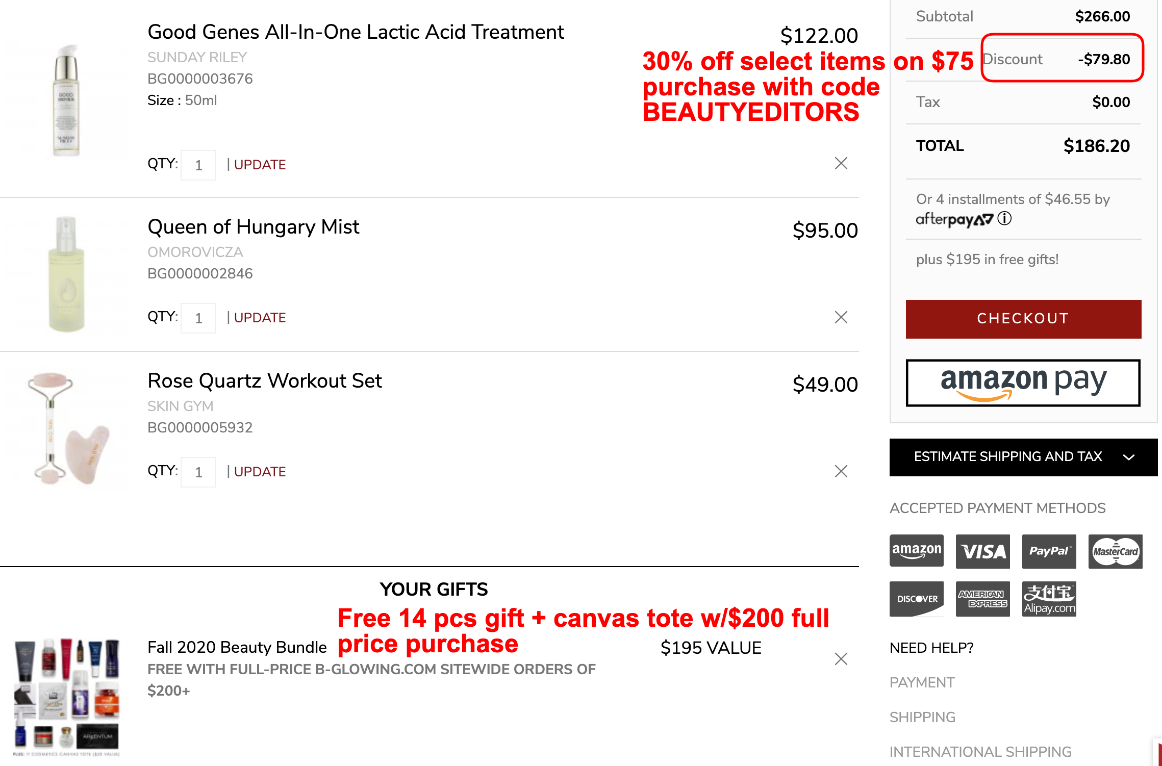Click the Afterpay info icon
1162x766 pixels.
coord(1004,219)
